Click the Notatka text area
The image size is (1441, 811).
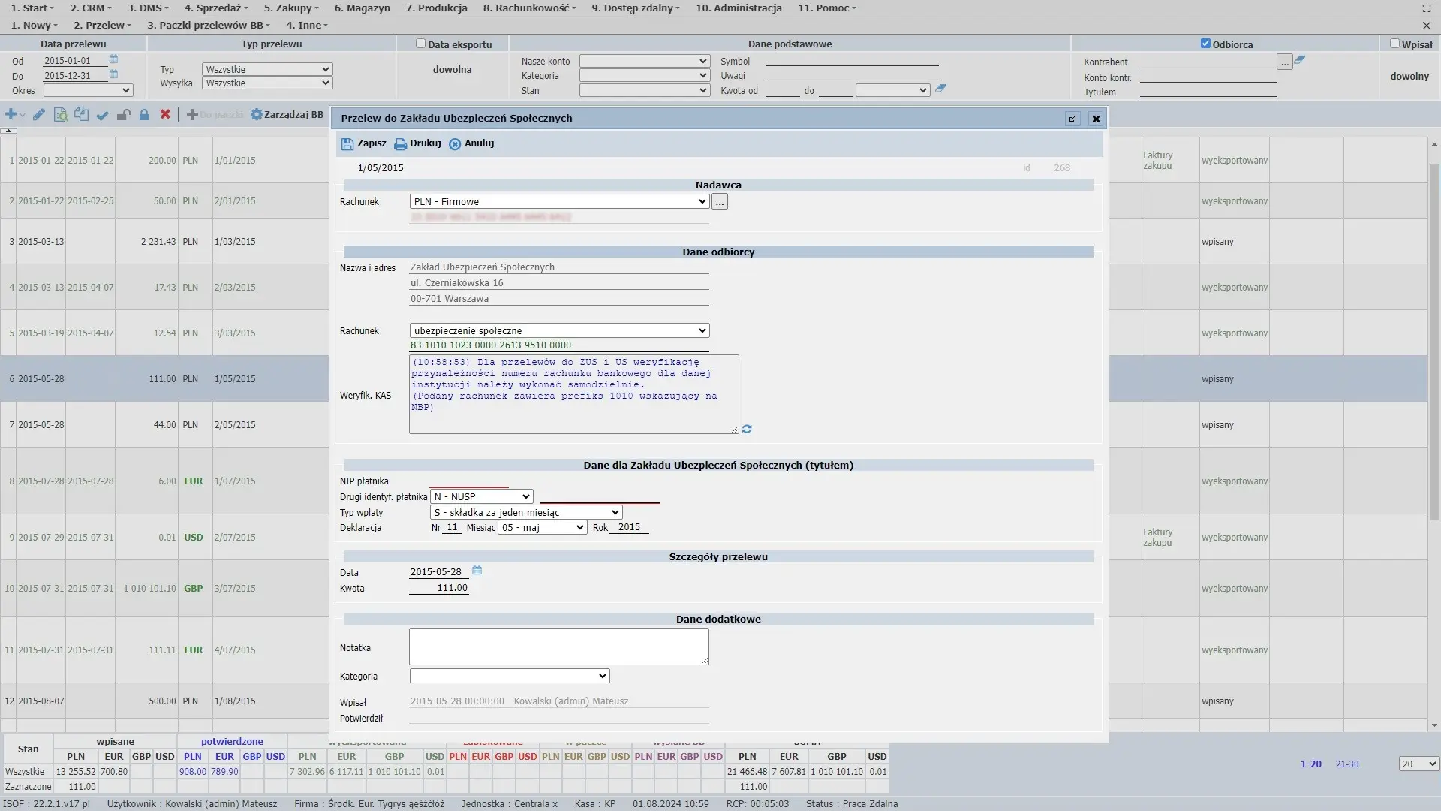558,647
